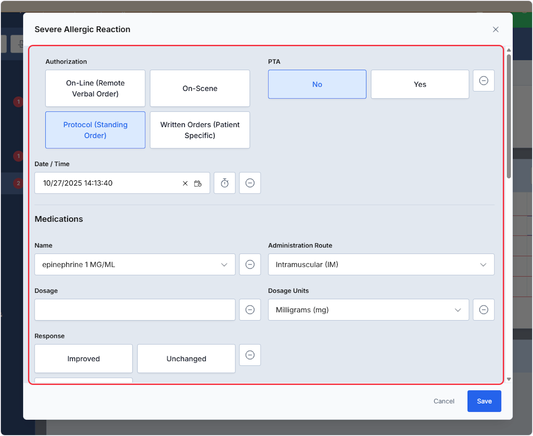Mark Response as Unchanged
The width and height of the screenshot is (533, 436).
click(x=186, y=359)
